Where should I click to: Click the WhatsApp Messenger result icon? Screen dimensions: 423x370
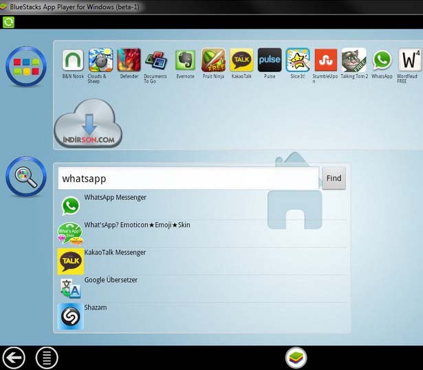click(x=70, y=206)
